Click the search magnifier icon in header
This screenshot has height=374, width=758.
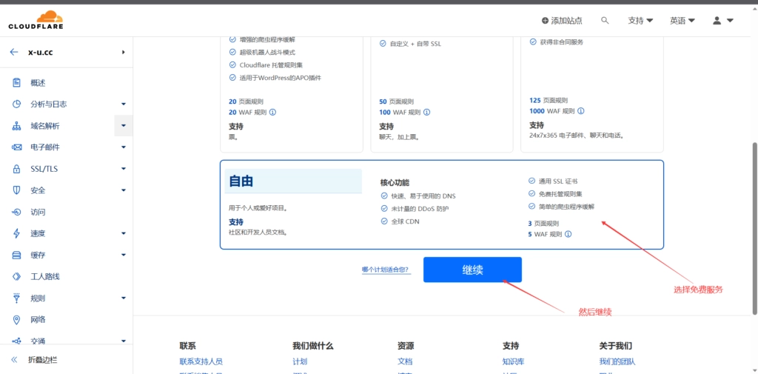pyautogui.click(x=605, y=20)
